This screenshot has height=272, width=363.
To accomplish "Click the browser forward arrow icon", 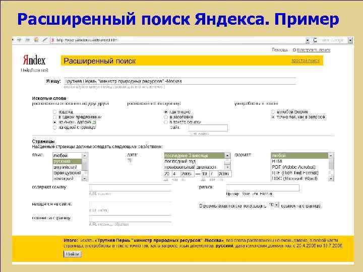I will (x=19, y=40).
